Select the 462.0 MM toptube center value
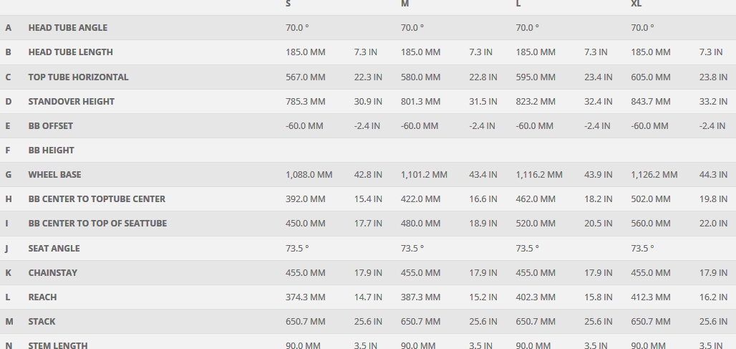This screenshot has height=349, width=736. tap(536, 199)
